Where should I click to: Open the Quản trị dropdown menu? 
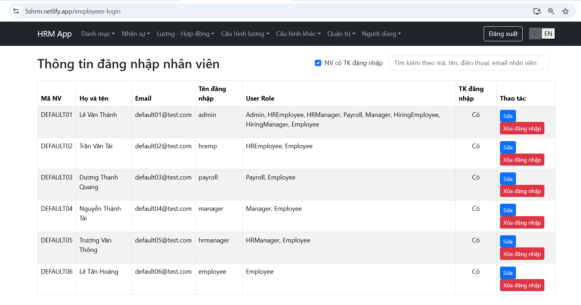click(341, 34)
